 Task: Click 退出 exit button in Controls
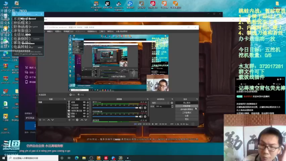187,119
